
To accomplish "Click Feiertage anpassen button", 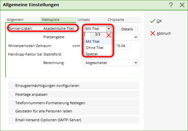I will [x=74, y=94].
